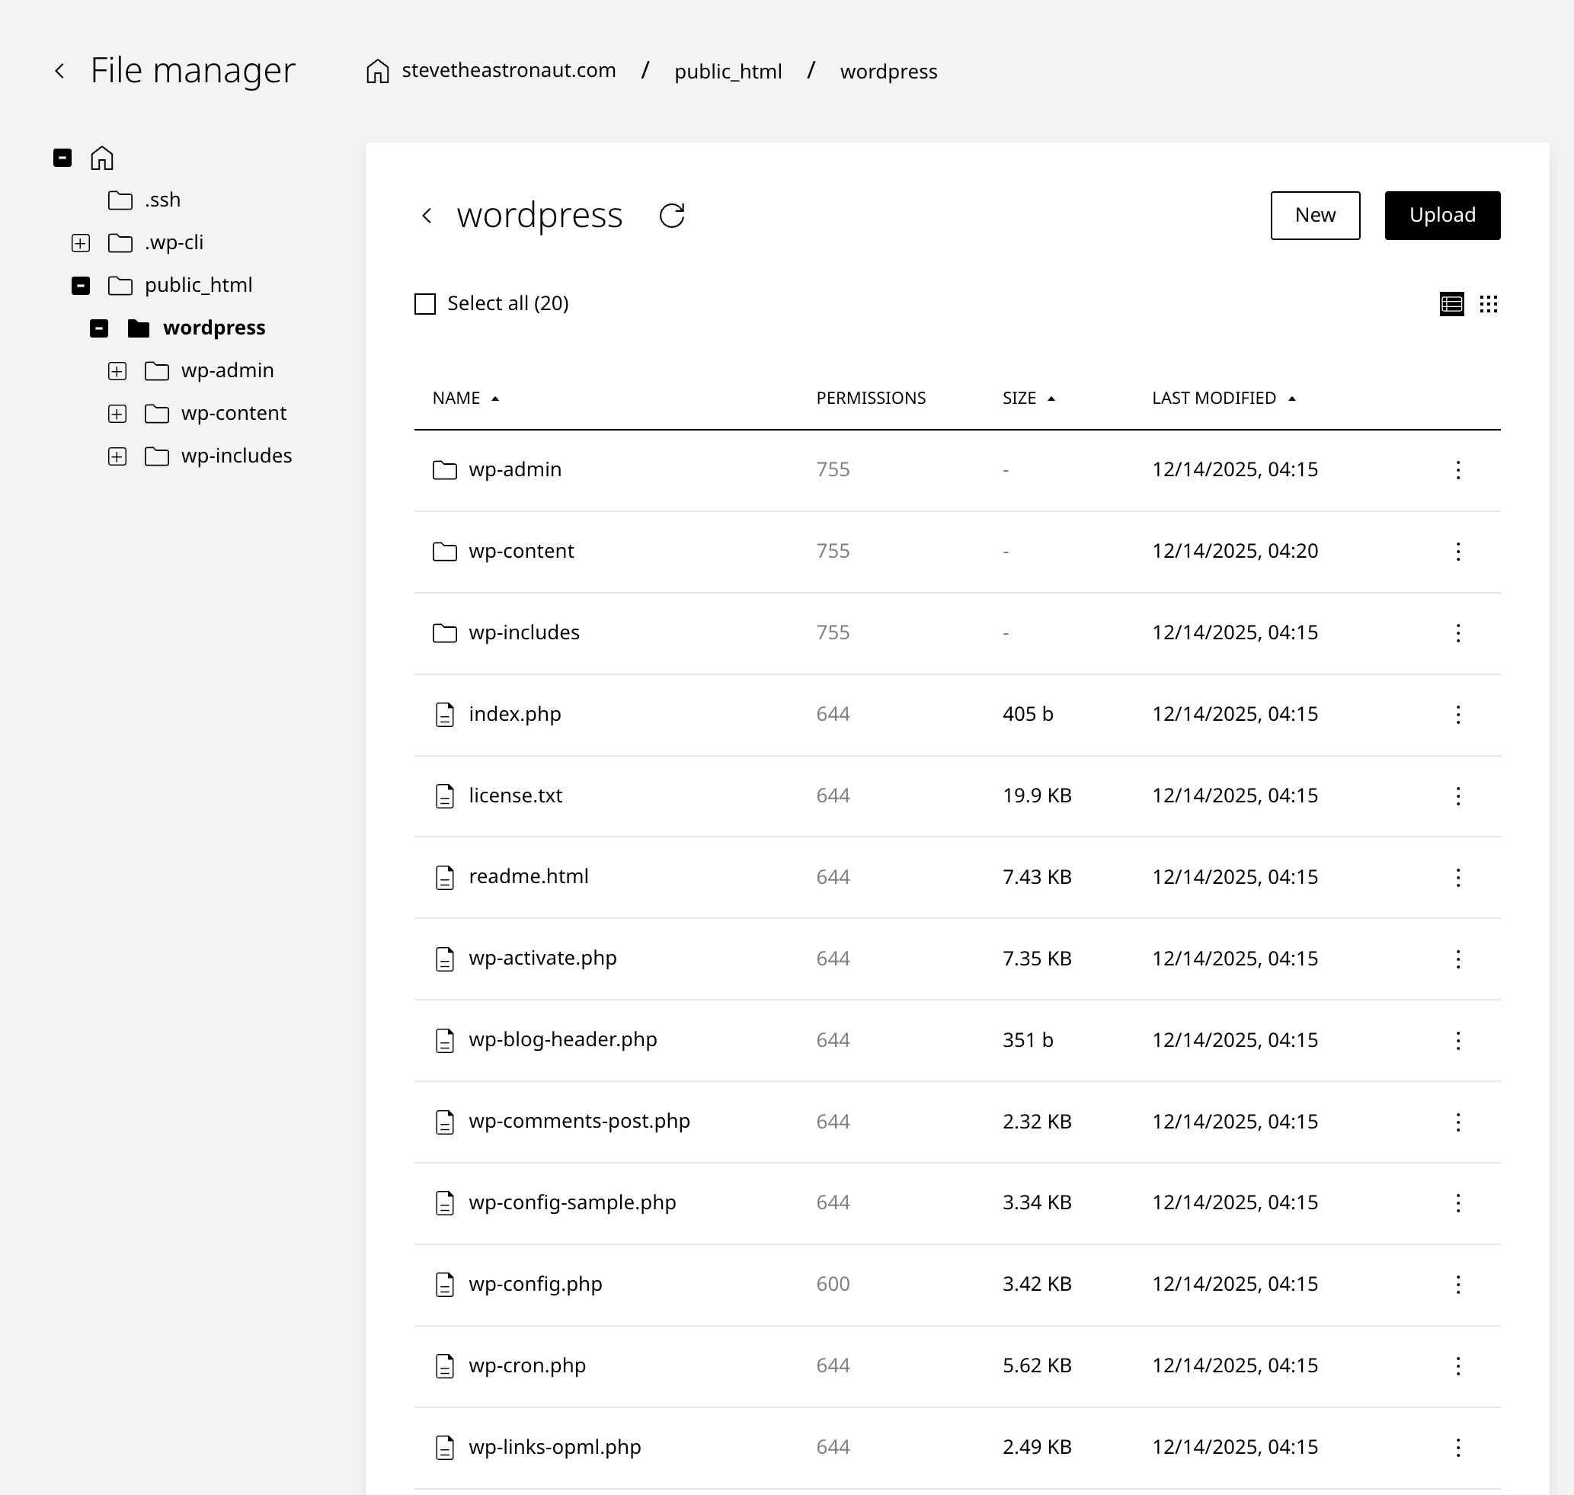This screenshot has height=1495, width=1574.
Task: Collapse the wordpress tree node
Action: click(99, 328)
